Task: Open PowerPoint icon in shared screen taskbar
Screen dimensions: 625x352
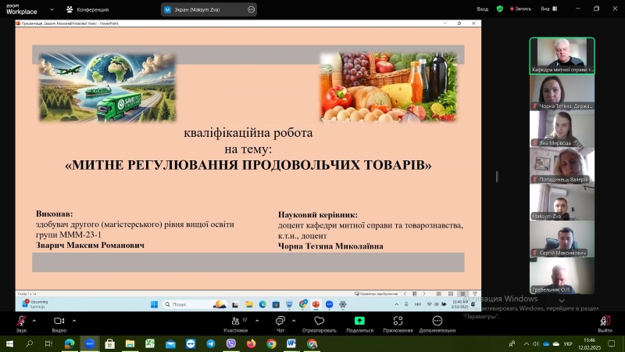Action: (316, 304)
